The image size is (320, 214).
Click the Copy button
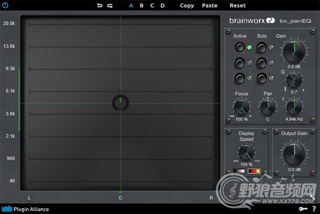[187, 5]
